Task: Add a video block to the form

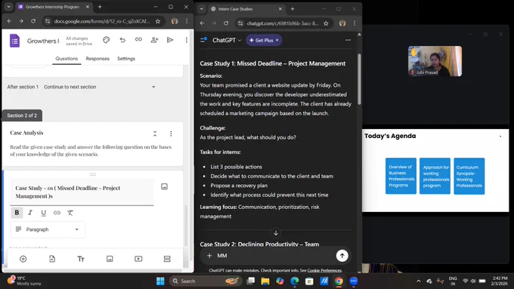Action: tap(138, 259)
